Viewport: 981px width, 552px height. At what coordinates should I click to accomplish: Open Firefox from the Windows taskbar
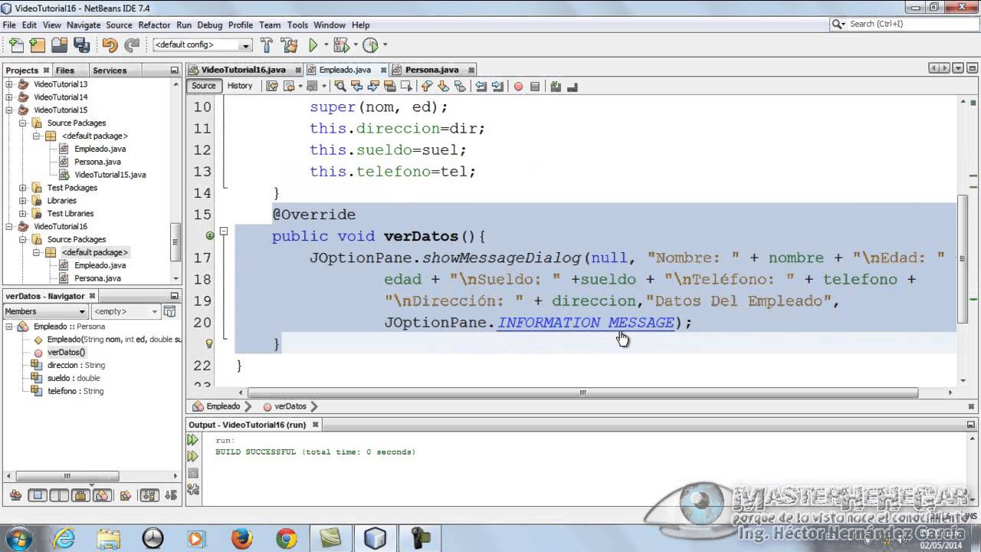241,538
